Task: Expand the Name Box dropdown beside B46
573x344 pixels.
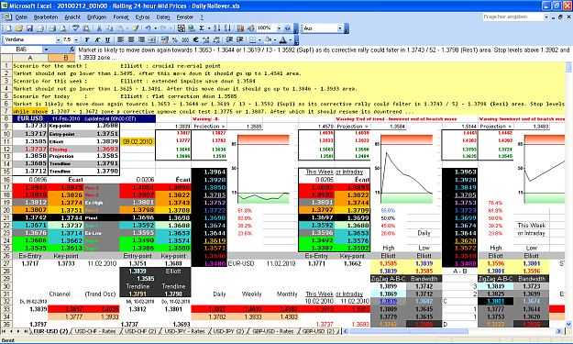Action: tap(46, 50)
